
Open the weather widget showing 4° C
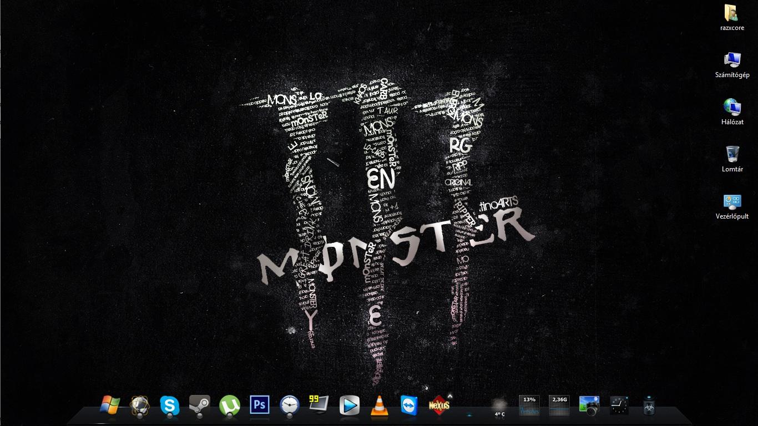click(x=499, y=407)
